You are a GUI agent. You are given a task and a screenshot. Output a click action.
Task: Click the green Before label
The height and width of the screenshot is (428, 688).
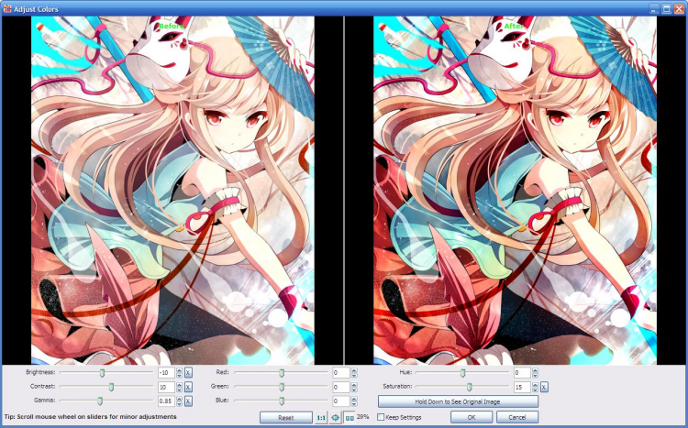172,27
